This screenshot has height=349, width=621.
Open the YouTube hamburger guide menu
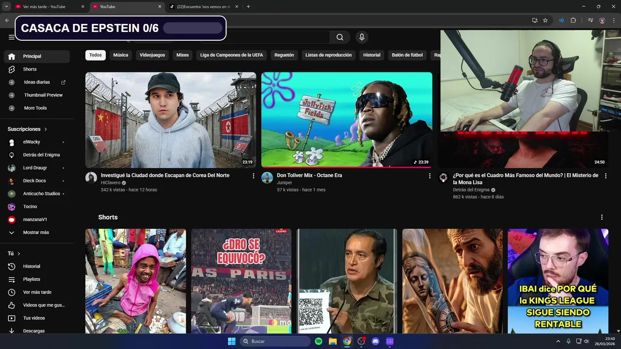point(11,37)
